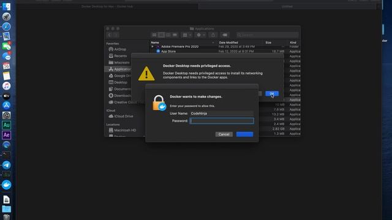
Task: Open Trash in the Dock
Action: click(x=6, y=217)
